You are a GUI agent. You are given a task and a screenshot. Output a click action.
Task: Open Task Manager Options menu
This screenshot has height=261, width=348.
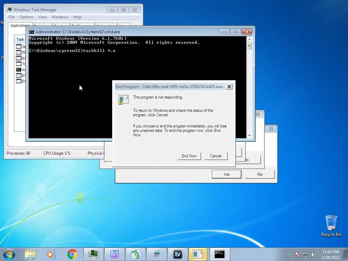[x=27, y=17]
